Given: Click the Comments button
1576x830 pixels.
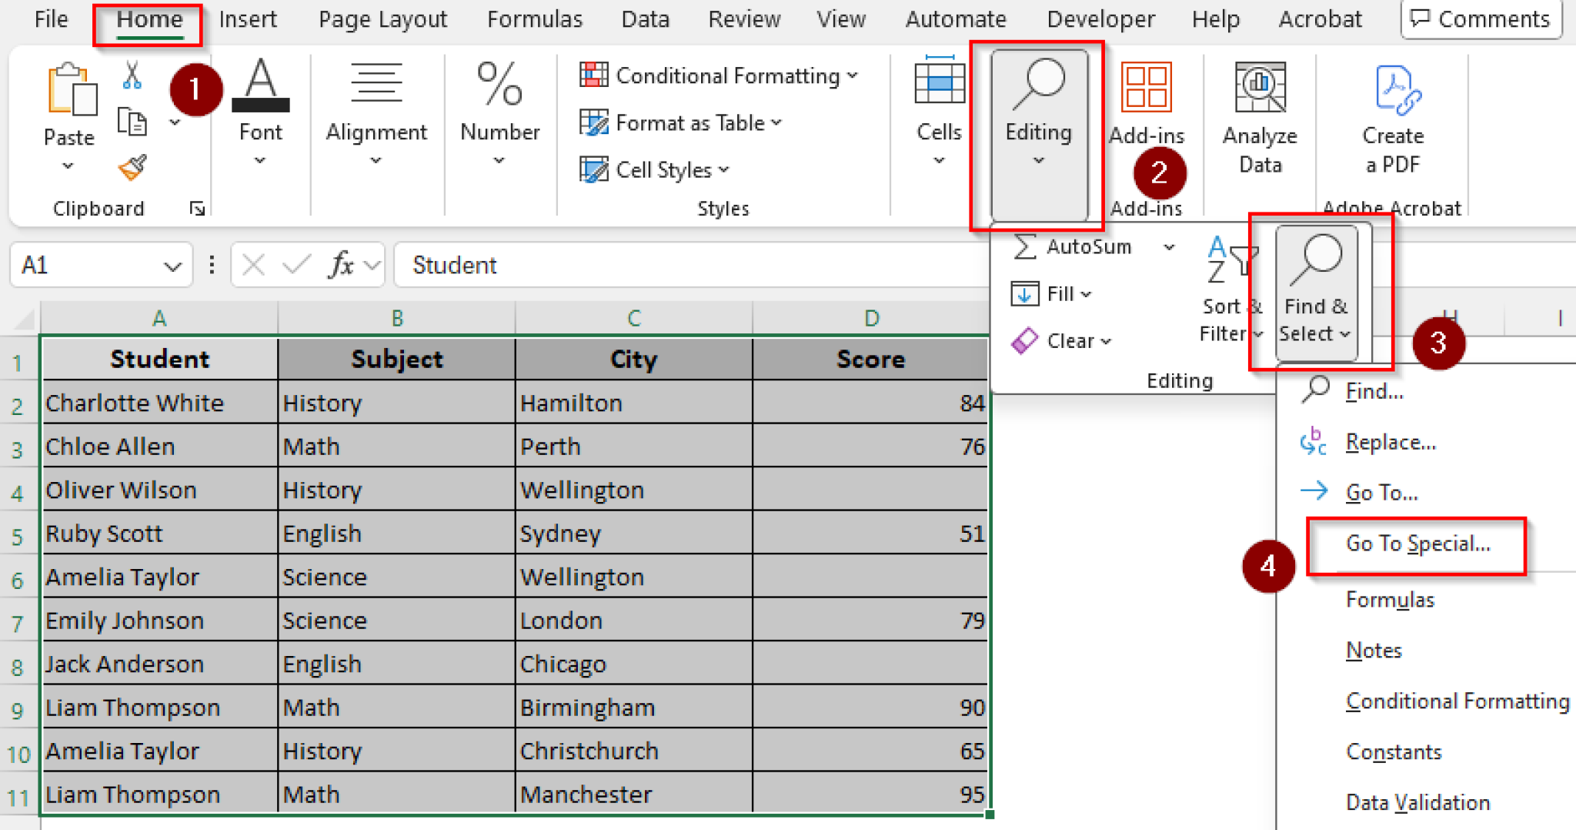Looking at the screenshot, I should coord(1481,19).
